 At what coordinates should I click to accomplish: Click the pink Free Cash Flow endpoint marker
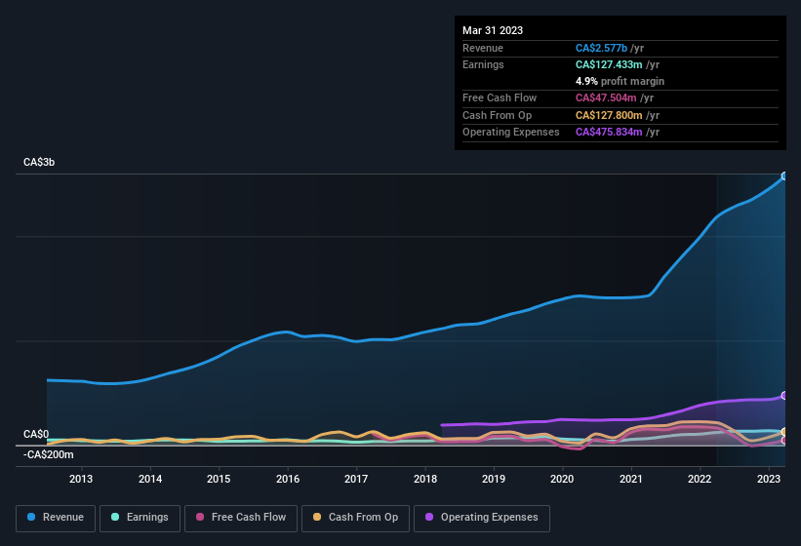click(784, 441)
